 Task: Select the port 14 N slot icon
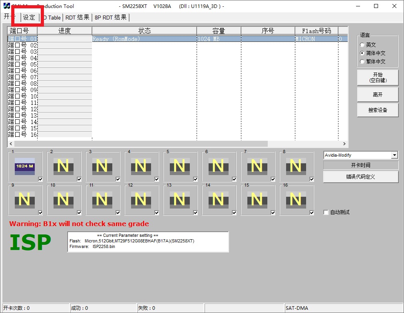pyautogui.click(x=218, y=199)
